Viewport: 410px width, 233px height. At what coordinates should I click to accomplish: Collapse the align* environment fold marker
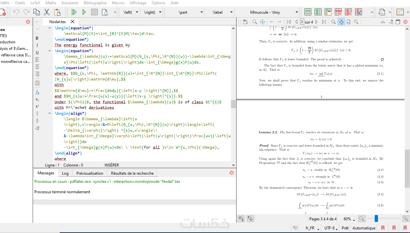click(50, 113)
